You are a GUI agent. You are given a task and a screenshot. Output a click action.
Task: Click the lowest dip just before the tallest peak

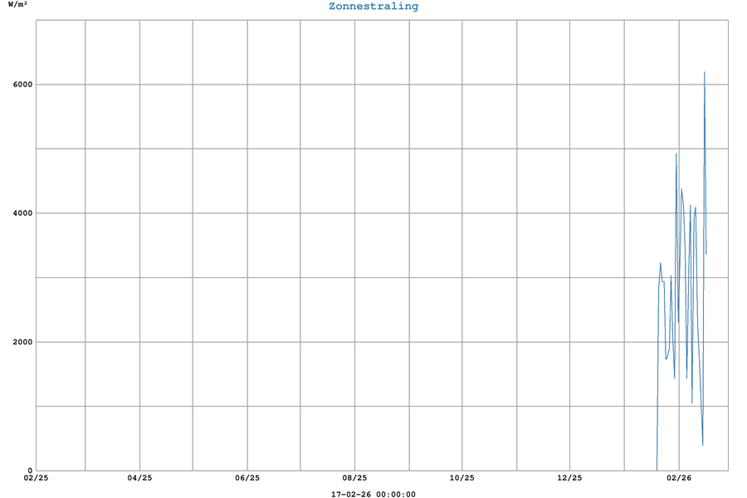pyautogui.click(x=702, y=445)
